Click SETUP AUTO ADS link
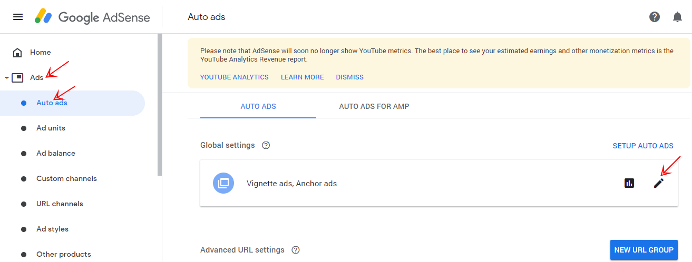This screenshot has width=692, height=262. point(643,146)
